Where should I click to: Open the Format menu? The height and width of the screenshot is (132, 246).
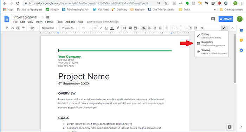pyautogui.click(x=49, y=22)
